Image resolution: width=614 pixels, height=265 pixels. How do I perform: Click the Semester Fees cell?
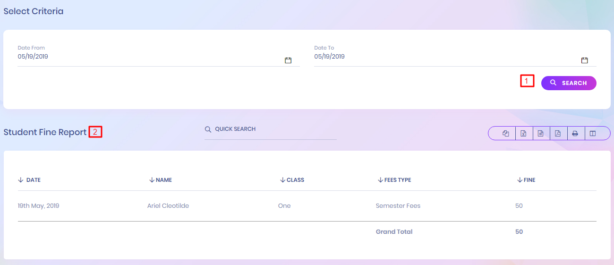tap(398, 206)
